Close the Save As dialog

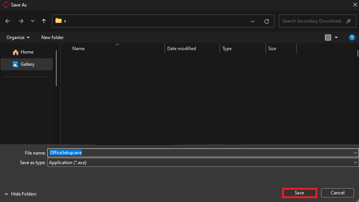pyautogui.click(x=355, y=5)
